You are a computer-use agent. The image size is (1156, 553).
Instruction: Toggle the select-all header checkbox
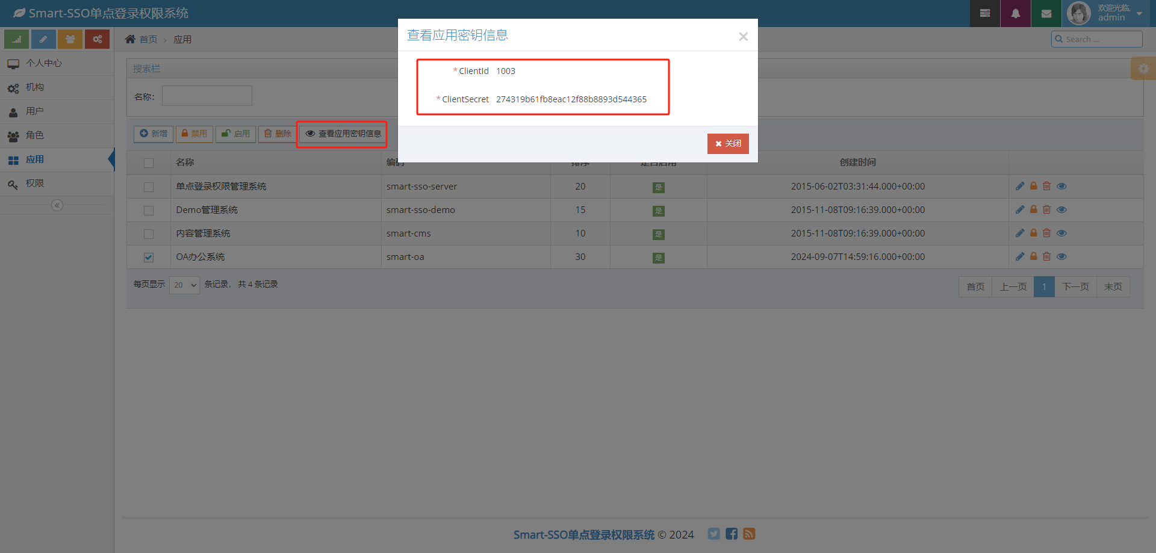(149, 163)
